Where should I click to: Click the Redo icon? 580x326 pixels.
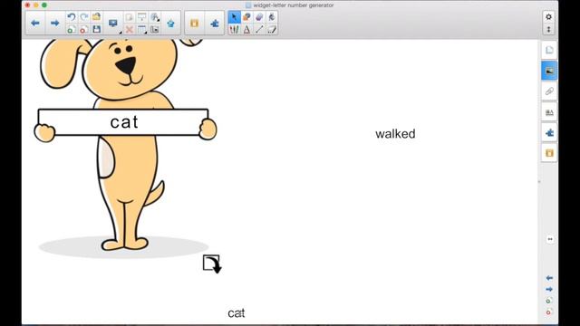pos(84,17)
